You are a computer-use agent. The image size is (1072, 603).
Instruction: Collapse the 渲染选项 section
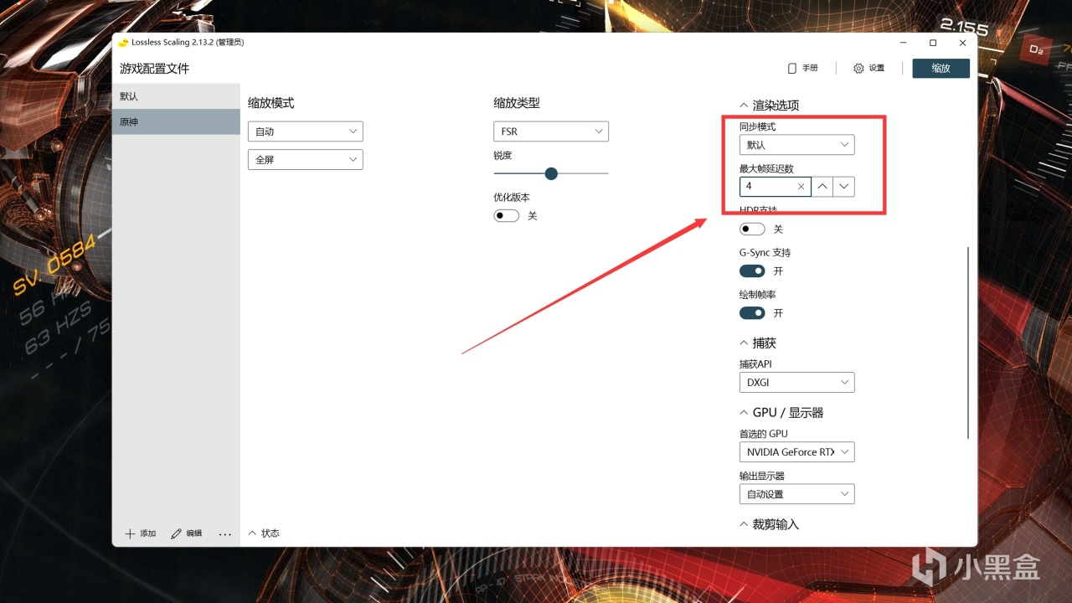(x=769, y=106)
